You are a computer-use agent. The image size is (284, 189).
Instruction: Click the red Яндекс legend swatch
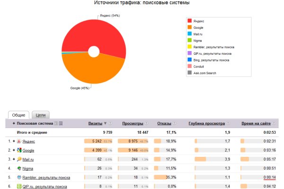pos(190,21)
